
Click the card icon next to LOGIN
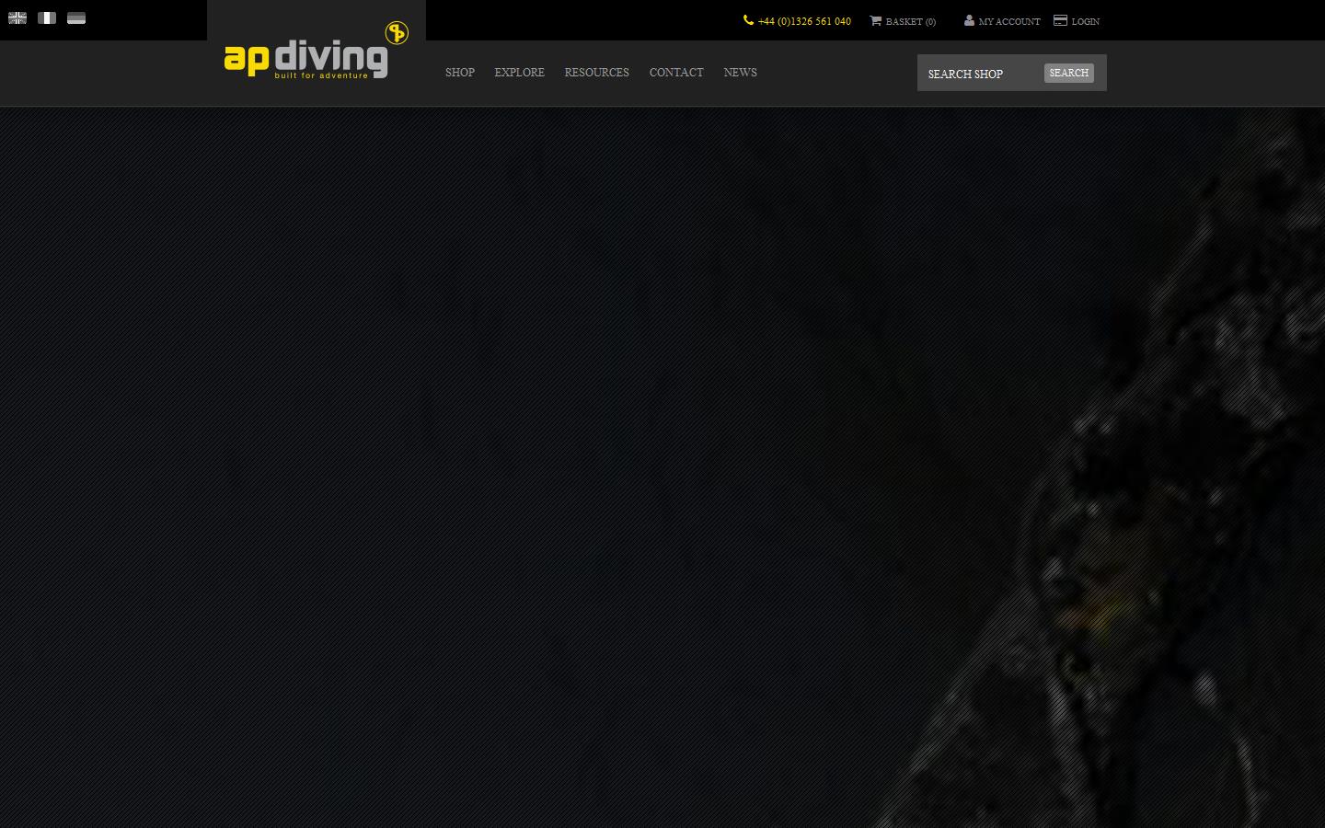click(x=1060, y=19)
